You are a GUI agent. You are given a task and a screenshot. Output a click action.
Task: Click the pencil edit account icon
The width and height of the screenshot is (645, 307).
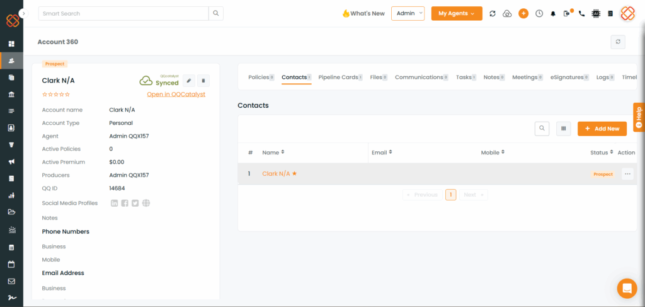click(x=189, y=81)
